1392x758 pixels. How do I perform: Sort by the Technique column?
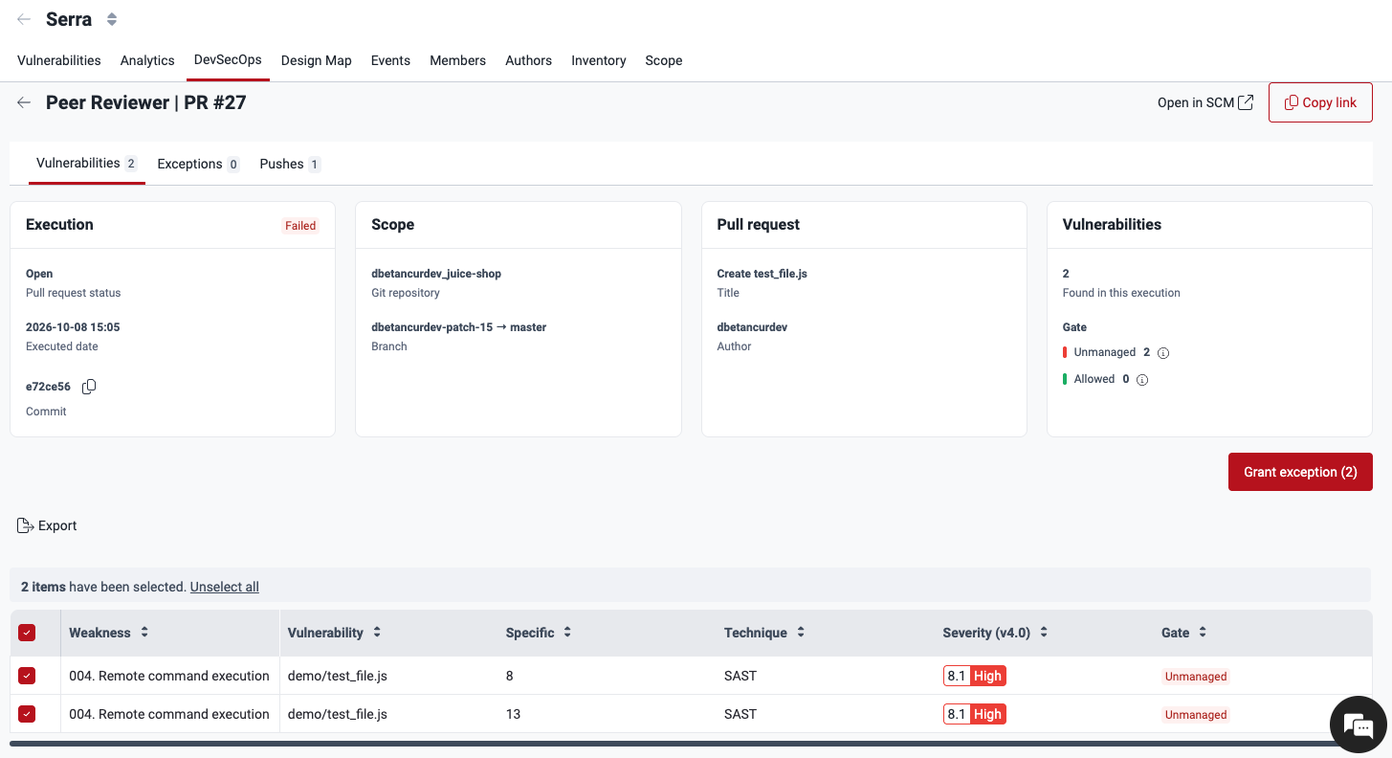point(801,633)
